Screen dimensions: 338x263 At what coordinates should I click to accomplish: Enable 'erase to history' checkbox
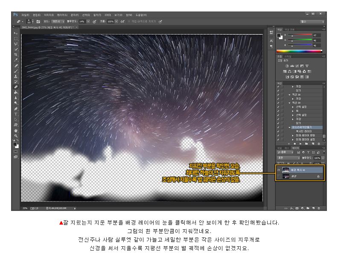coord(129,21)
